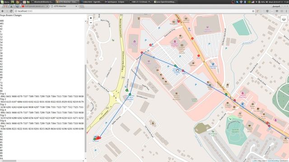Select Trip 7 in the list
Screen dimensions: 289x162
pos(3,126)
